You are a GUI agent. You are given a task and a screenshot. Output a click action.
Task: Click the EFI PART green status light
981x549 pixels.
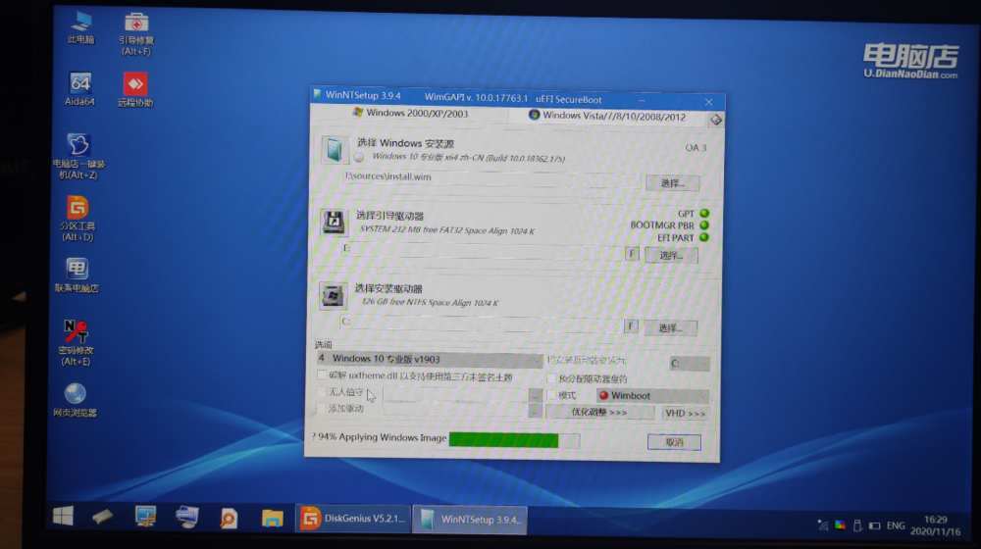pos(703,237)
